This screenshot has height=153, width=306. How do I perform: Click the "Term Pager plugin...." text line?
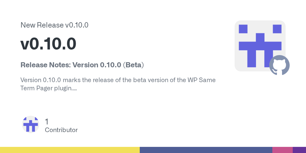49,88
